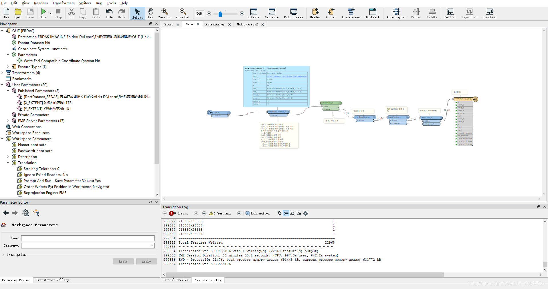The width and height of the screenshot is (548, 289).
Task: Switch to the Start tab
Action: 169,24
